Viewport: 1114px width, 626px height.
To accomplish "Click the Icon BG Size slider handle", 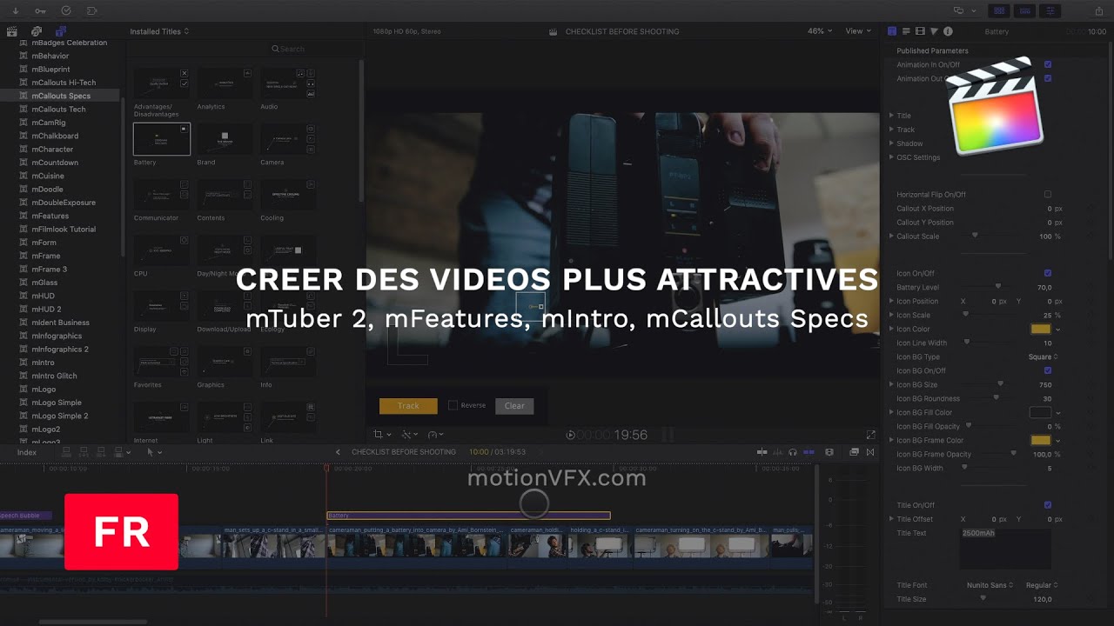I will coord(1000,384).
